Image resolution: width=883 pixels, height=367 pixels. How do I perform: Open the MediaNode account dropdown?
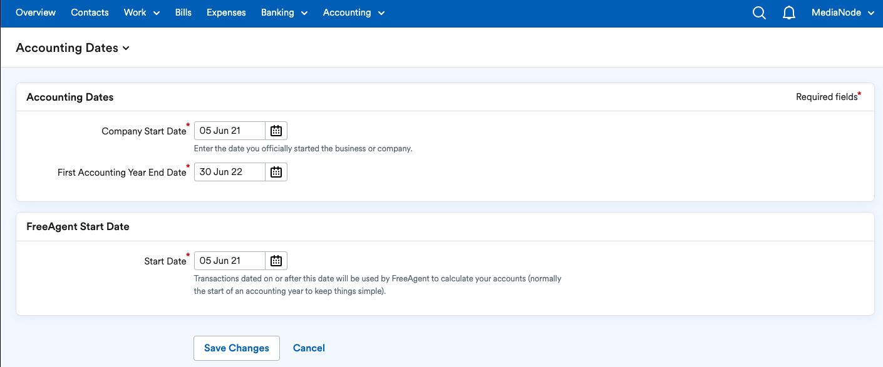pos(842,13)
